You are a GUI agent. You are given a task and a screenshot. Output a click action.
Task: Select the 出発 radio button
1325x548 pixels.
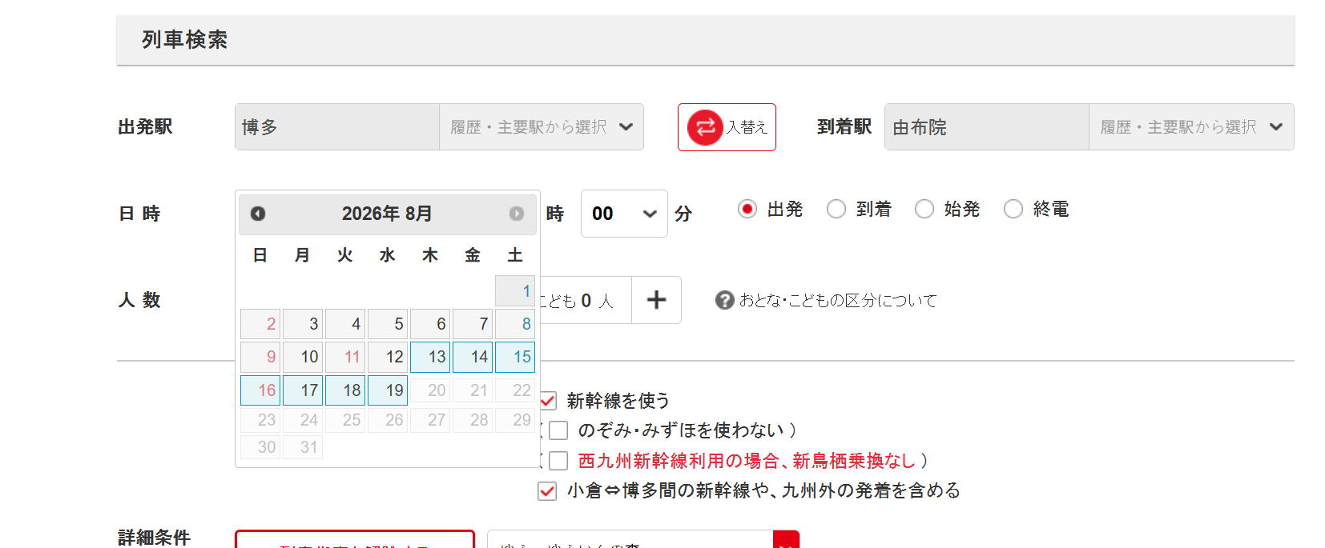click(747, 209)
